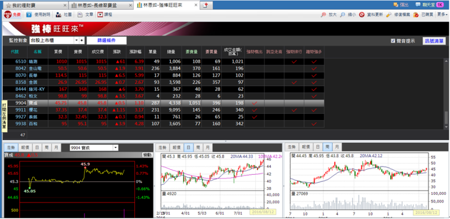450x219 pixels.
Task: Select 走勢 tab in the daily chart panel
Action: (163, 147)
